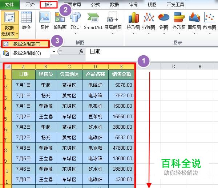This screenshot has height=188, width=218.
Task: Click the 负责地区 header cell
Action: 69,74
